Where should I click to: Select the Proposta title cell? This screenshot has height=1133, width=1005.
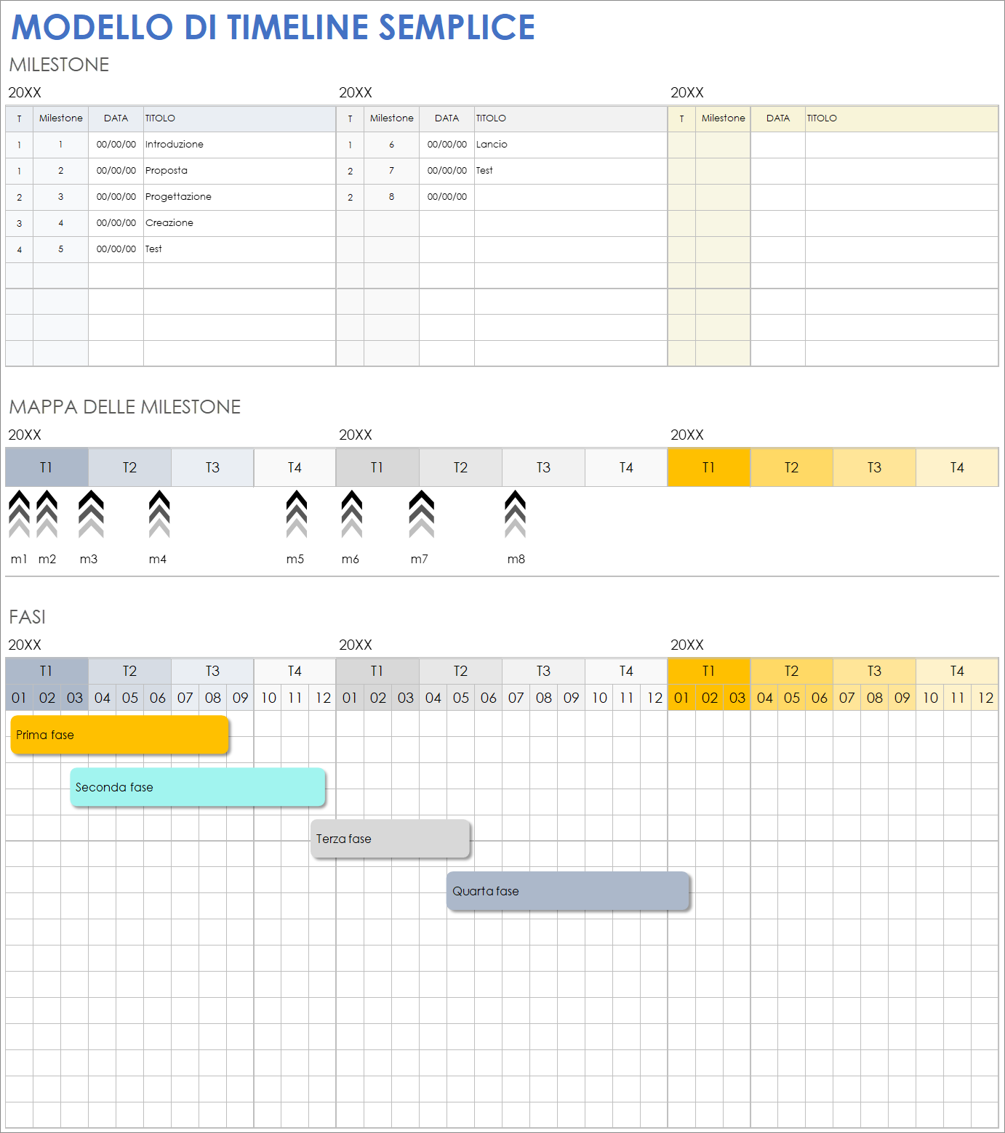click(239, 171)
